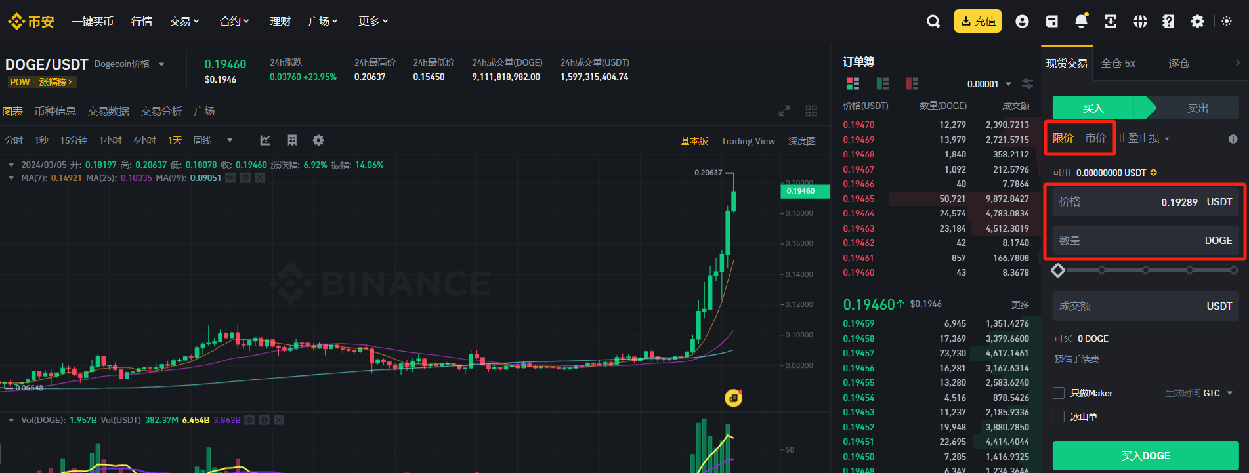
Task: Collapse the MA legend row arrow
Action: (x=11, y=178)
